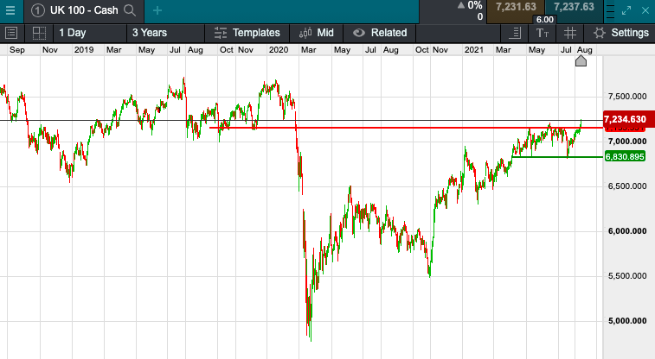
Task: Click the search magnifier beside UK 100 - Cash
Action: pyautogui.click(x=130, y=10)
